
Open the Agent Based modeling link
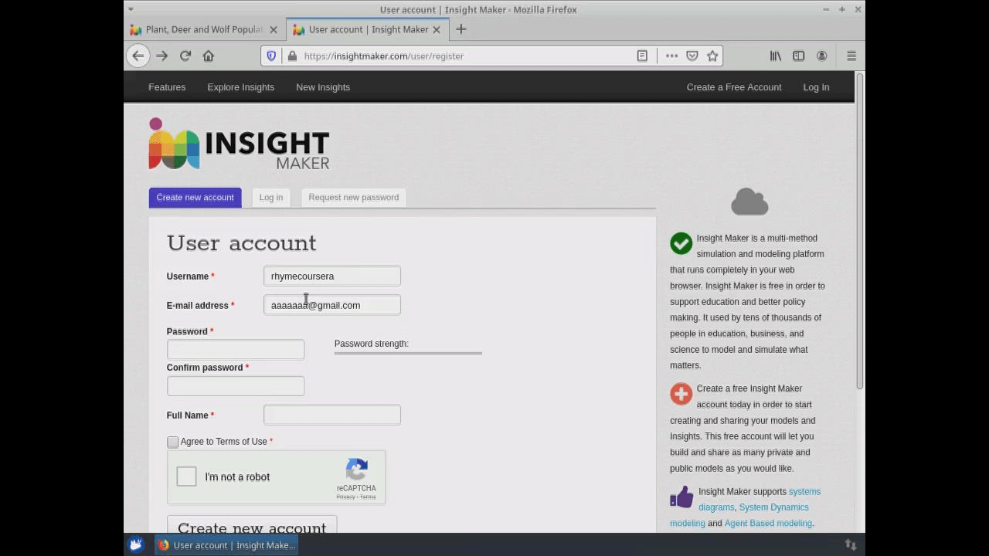767,523
